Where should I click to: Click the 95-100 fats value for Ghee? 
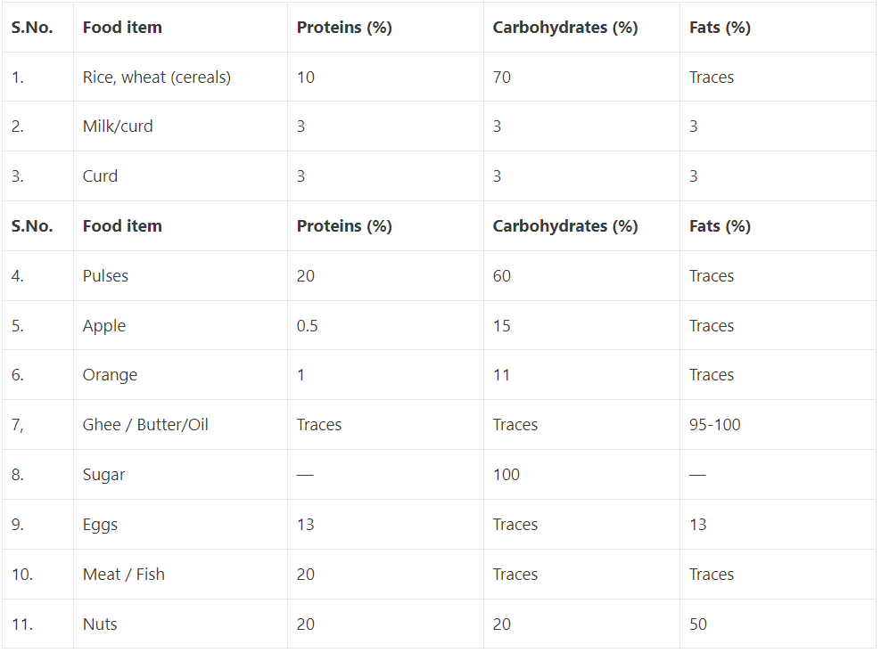(715, 425)
